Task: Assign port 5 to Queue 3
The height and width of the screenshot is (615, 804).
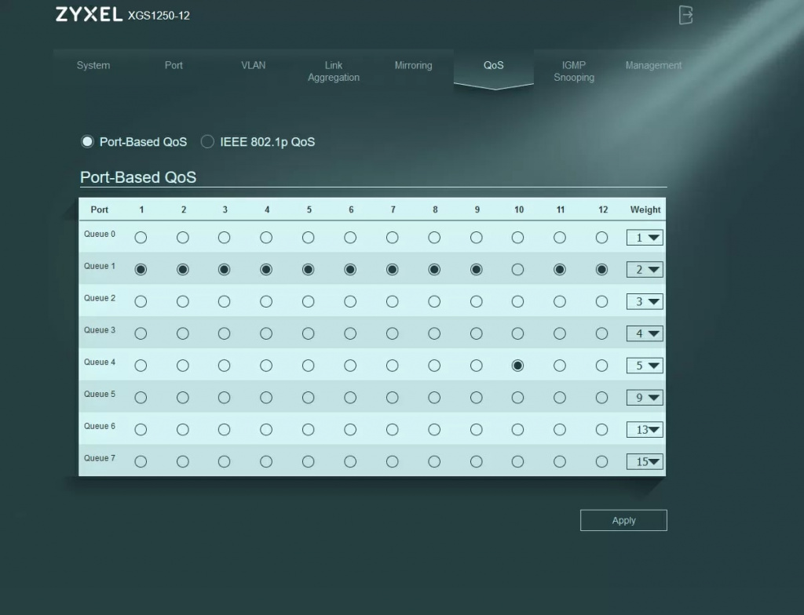Action: tap(309, 333)
